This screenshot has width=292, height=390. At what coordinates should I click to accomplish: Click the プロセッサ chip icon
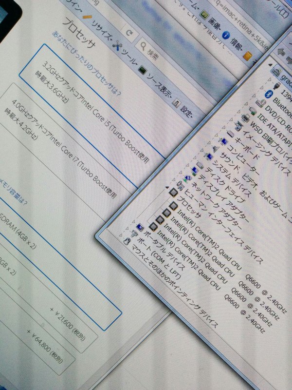[x=173, y=192]
